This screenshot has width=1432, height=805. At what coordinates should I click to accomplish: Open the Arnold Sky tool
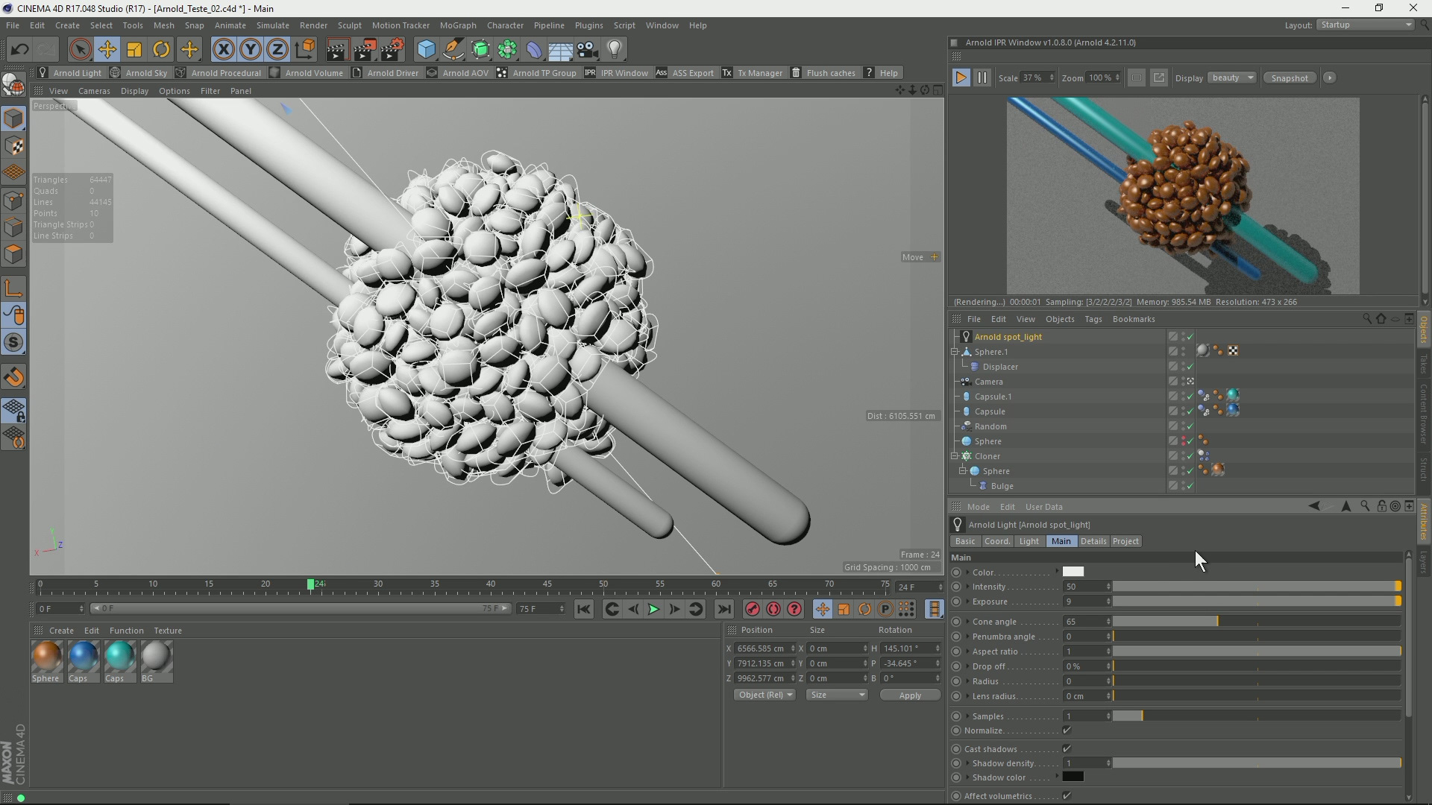pos(139,73)
